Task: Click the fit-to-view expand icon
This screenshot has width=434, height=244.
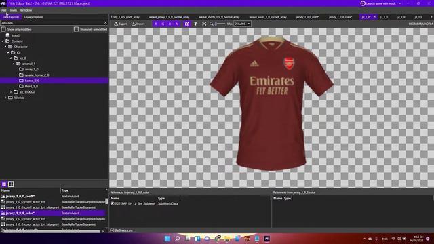Action: pos(204,24)
